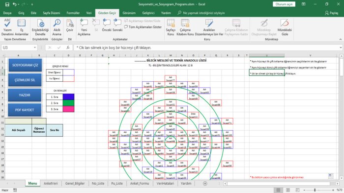
Task: Open Akıllı Arama lookup
Action: (x=57, y=27)
